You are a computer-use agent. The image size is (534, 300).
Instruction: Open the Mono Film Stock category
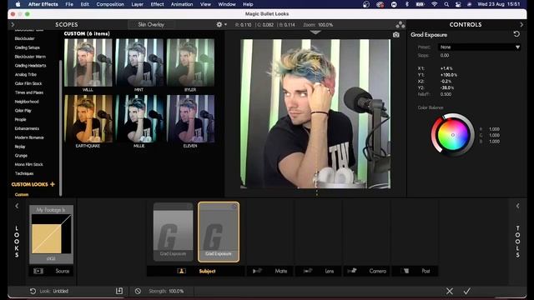(29, 164)
